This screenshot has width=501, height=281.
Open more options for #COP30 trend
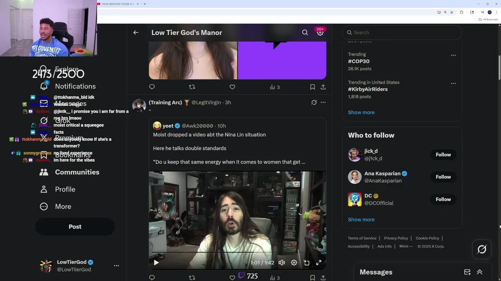point(453,55)
